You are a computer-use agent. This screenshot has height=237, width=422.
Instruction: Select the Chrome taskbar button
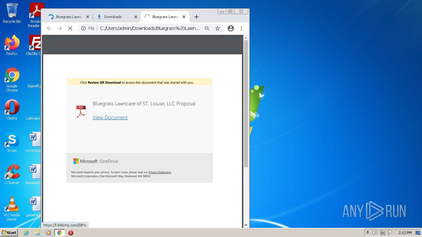[60, 233]
